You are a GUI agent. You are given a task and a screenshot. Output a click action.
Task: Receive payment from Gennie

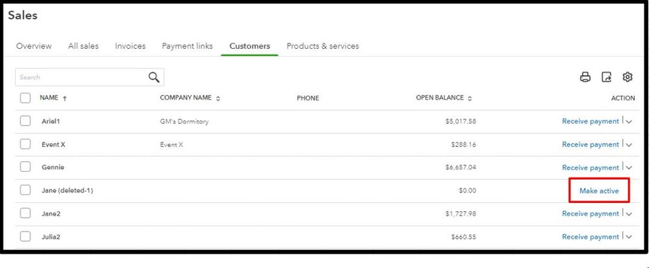click(590, 167)
